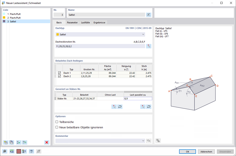Open the Lastfälle tab
The height and width of the screenshot is (156, 236).
85,23
